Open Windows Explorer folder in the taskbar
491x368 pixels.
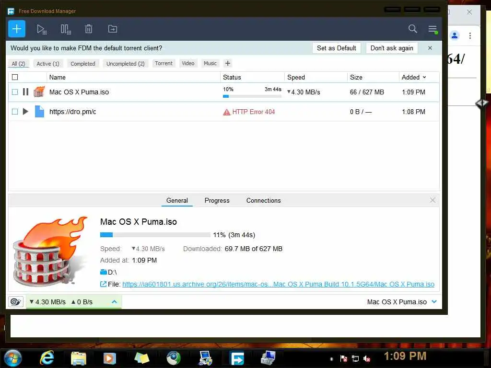78,358
